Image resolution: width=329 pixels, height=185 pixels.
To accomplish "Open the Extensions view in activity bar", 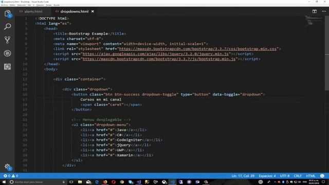I will pyautogui.click(x=8, y=66).
